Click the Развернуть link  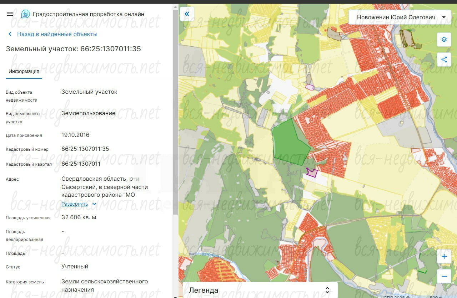tap(75, 204)
